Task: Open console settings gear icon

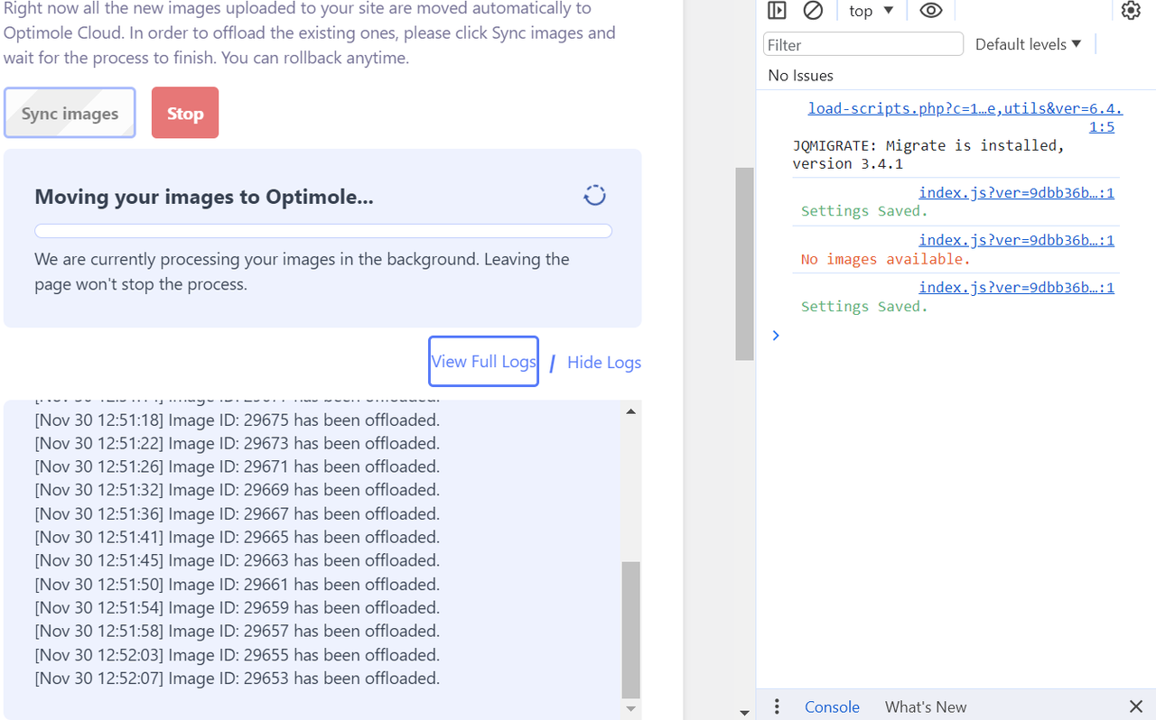Action: [1131, 11]
